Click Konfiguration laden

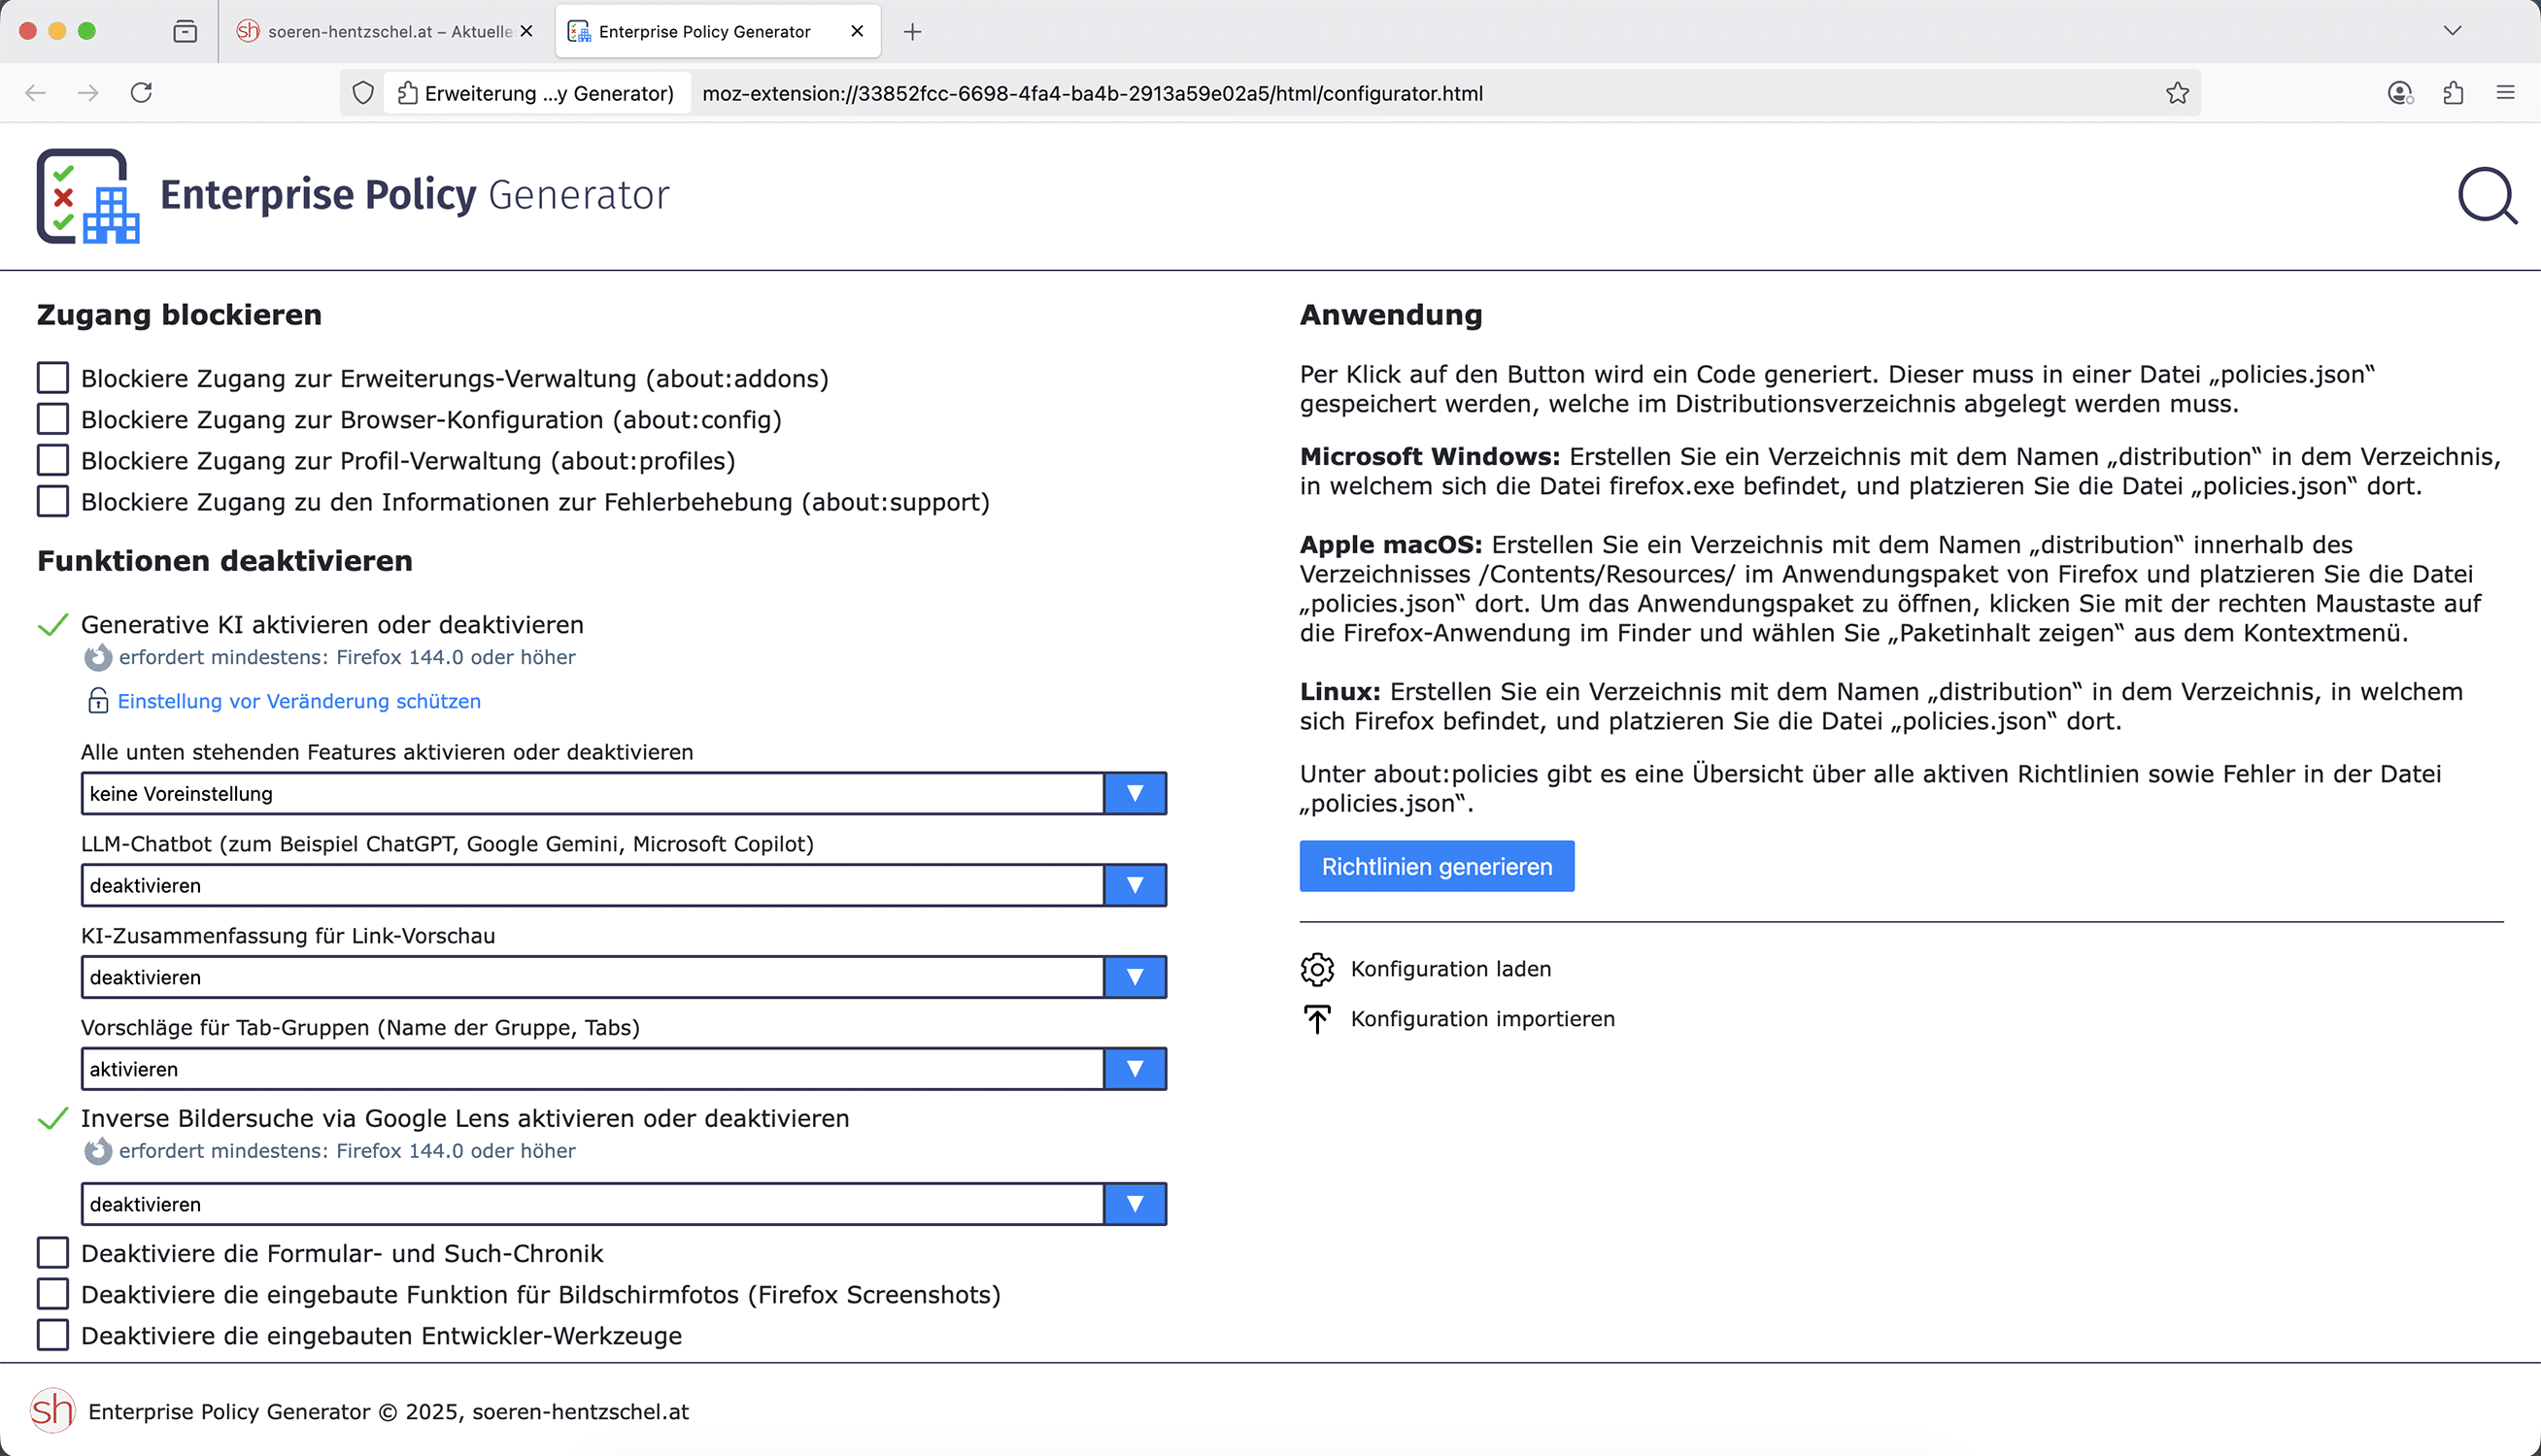click(x=1450, y=969)
